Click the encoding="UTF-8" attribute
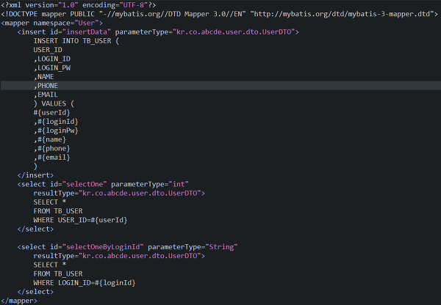Viewport: 441px width, 305px height. (x=115, y=5)
